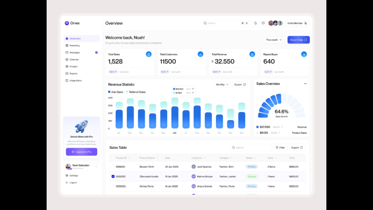Focus the Sales Table search field
The image size is (373, 210).
[251, 148]
